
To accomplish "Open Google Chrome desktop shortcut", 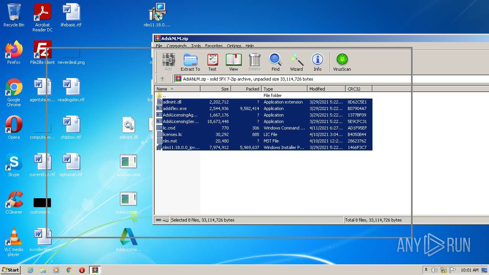I will 14,92.
